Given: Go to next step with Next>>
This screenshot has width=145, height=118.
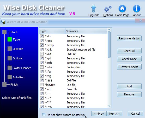Looking at the screenshot, I should 114,114.
